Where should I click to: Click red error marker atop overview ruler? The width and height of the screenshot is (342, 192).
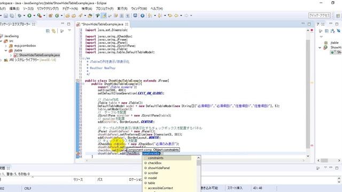click(x=312, y=30)
